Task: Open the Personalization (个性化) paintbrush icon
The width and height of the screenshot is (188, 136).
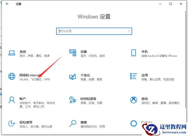Action: pyautogui.click(x=73, y=77)
